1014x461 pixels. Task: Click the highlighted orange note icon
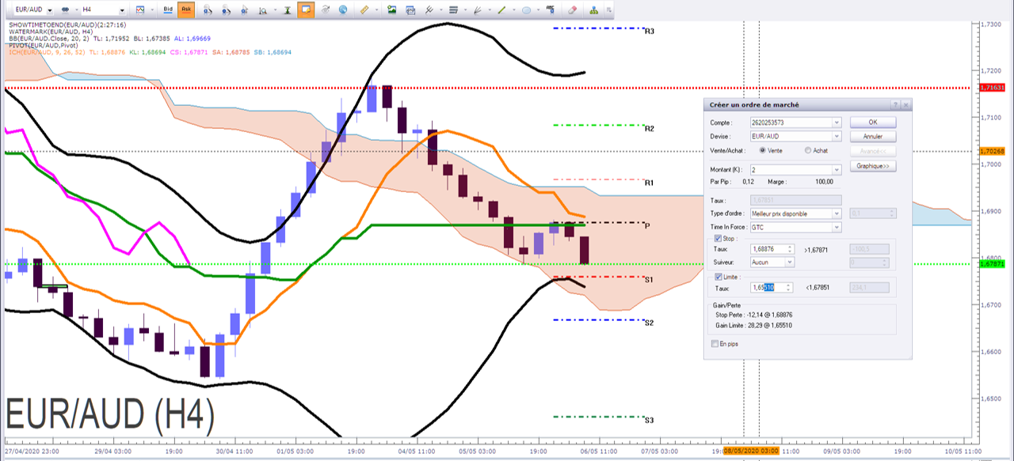tap(306, 9)
